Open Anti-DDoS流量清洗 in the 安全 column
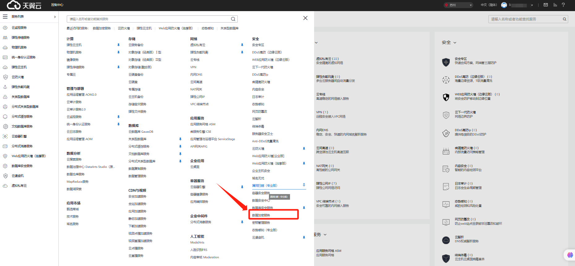575x266 pixels. 265,141
